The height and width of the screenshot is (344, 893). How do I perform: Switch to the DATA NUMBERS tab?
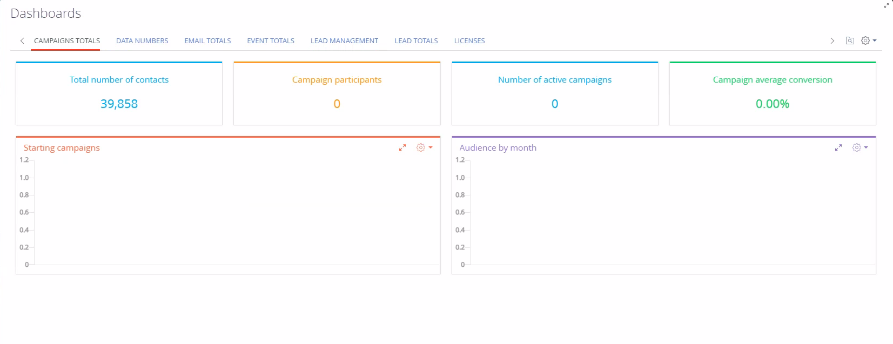[142, 41]
